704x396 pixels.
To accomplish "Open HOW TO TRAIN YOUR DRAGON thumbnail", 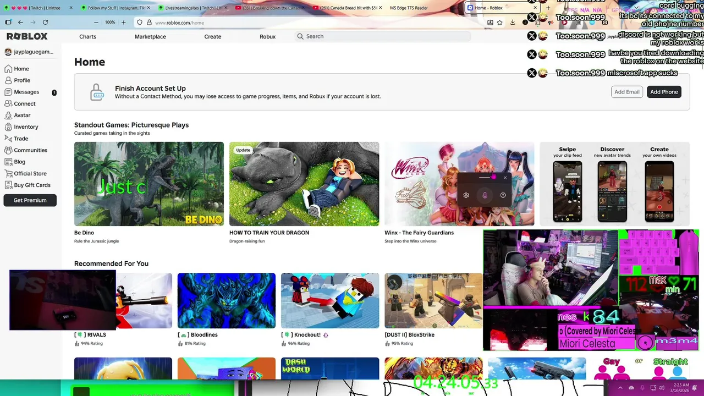I will coord(304,184).
